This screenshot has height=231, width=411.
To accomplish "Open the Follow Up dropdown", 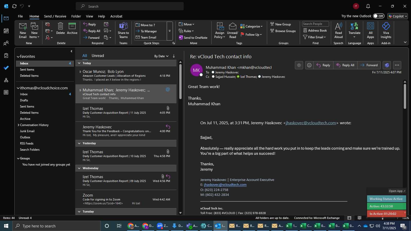I will pos(251,34).
